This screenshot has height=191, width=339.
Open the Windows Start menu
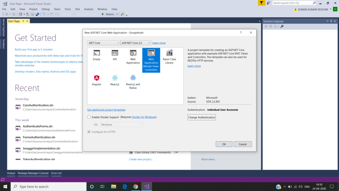click(x=5, y=187)
